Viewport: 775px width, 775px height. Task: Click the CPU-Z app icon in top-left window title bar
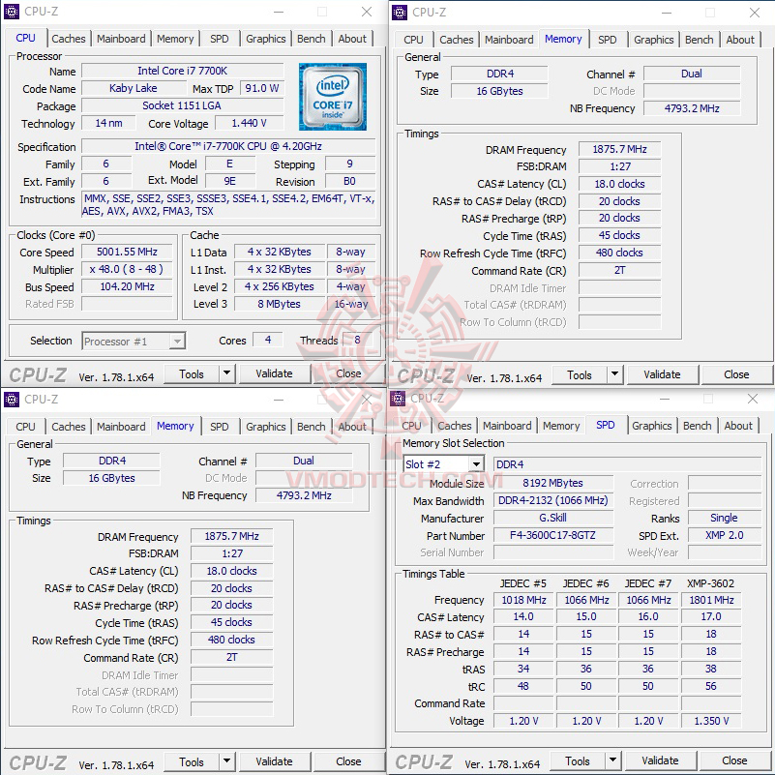[12, 12]
